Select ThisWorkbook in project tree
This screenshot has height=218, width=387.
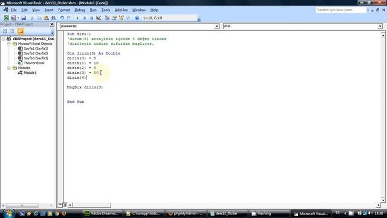coord(34,63)
